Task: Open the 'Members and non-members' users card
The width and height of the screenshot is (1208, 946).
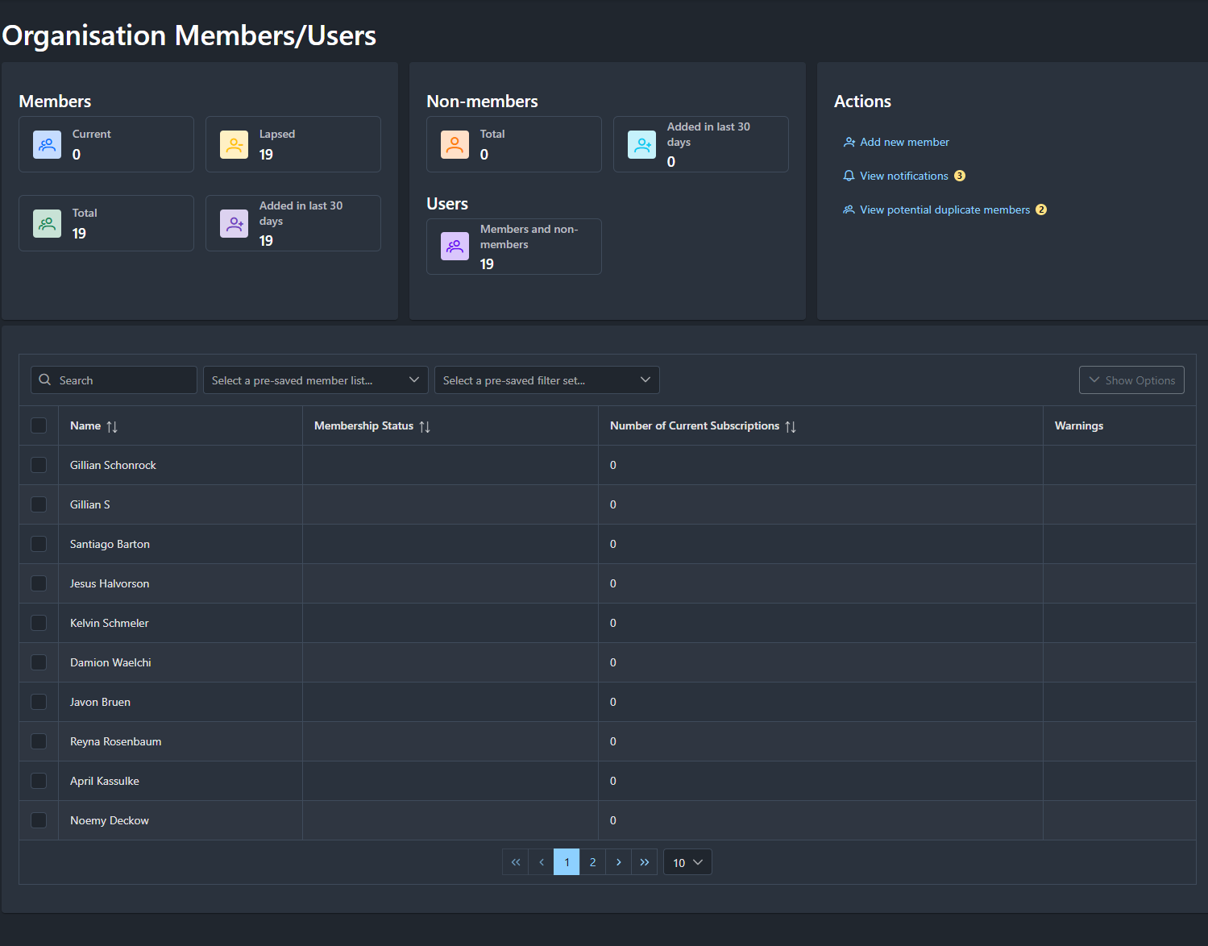Action: pyautogui.click(x=514, y=247)
